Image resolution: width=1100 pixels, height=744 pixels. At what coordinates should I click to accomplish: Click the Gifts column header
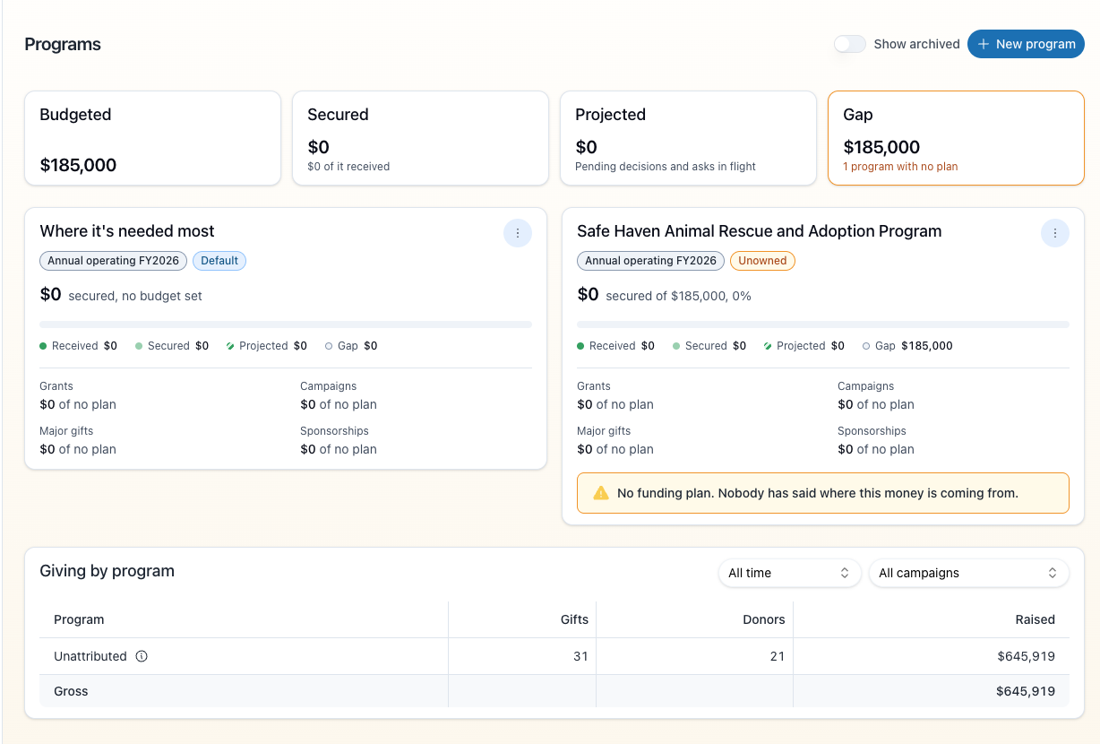tap(574, 619)
